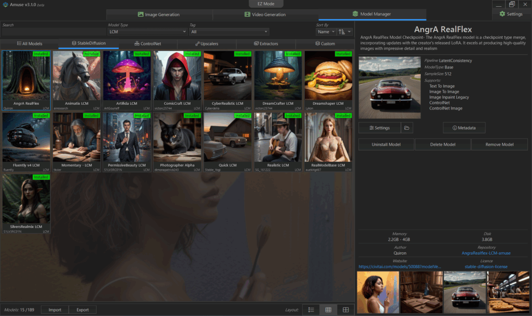Open model Settings in details panel
This screenshot has width=532, height=316.
pos(379,128)
